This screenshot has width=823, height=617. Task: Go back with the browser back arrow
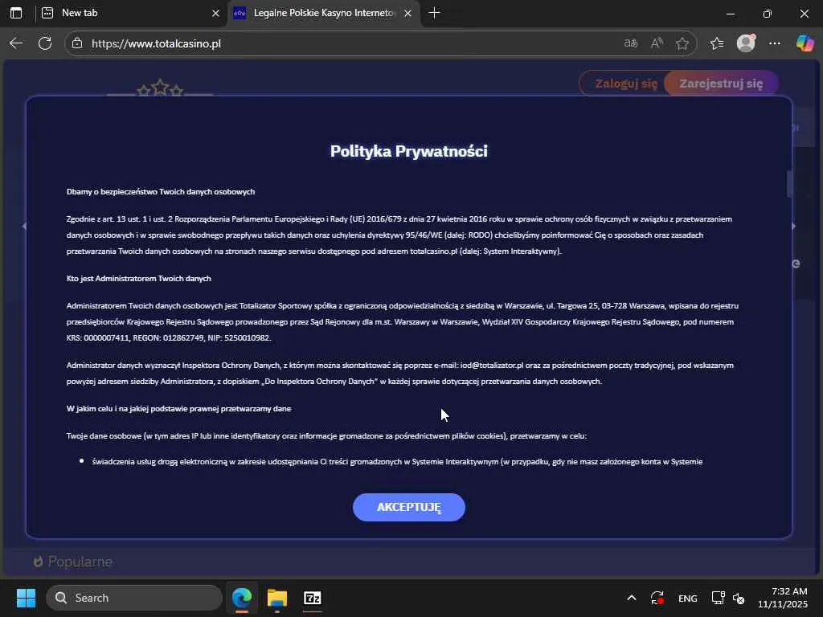click(x=16, y=43)
